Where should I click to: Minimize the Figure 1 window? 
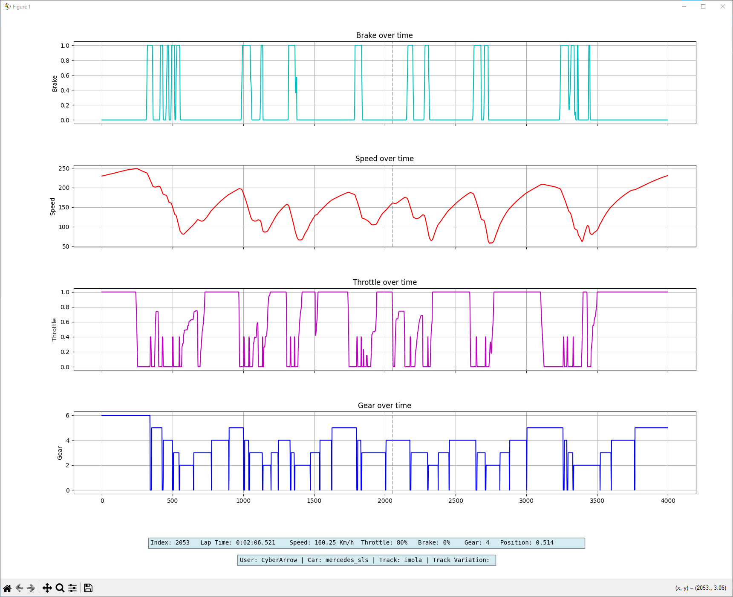tap(684, 6)
